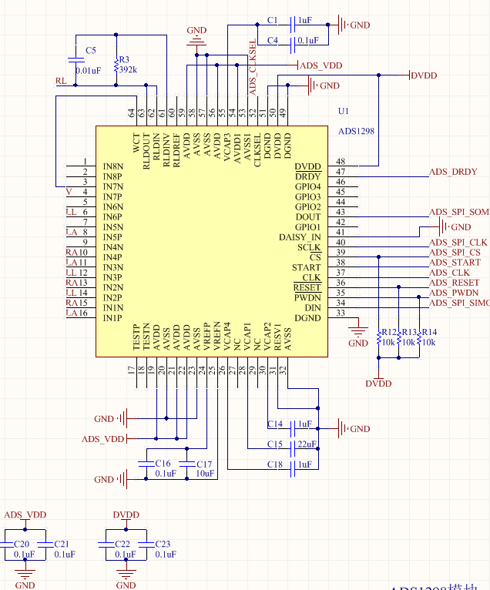Click pin number 64
The image size is (490, 590).
(x=131, y=113)
